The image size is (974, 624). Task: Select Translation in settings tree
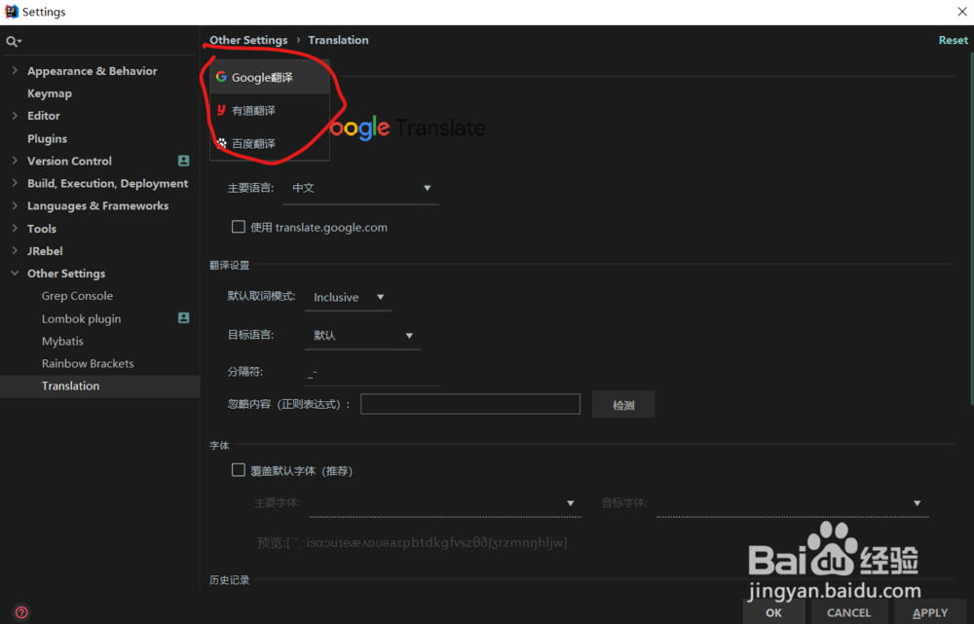point(99,386)
